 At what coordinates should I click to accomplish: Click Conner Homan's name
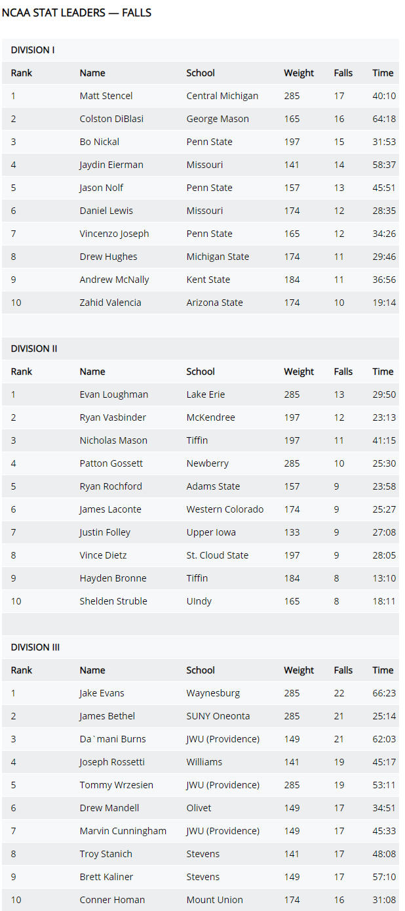(x=112, y=900)
